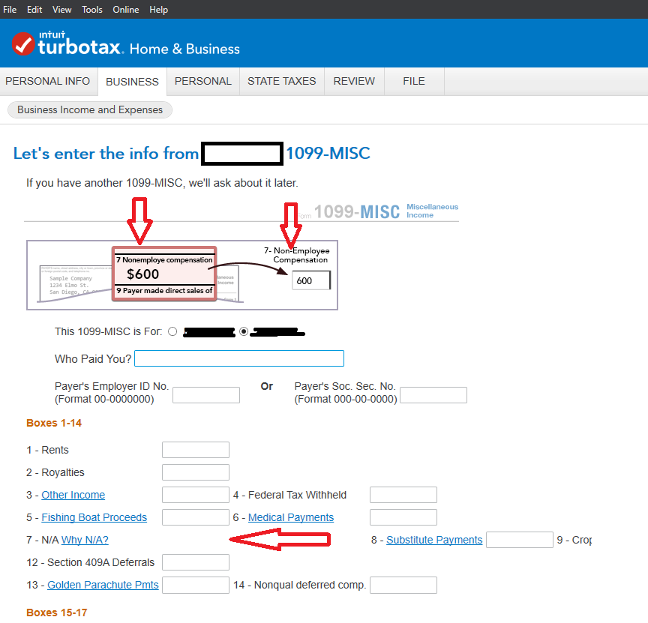The image size is (648, 623).
Task: Click the TurboTax checkmark logo icon
Action: click(23, 43)
